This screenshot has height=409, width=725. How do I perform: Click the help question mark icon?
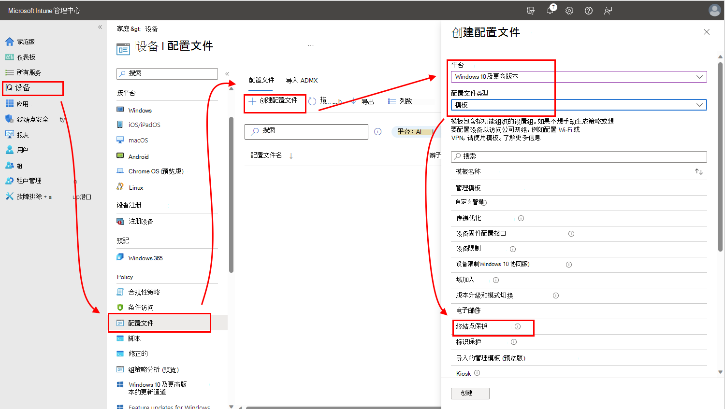(x=589, y=11)
